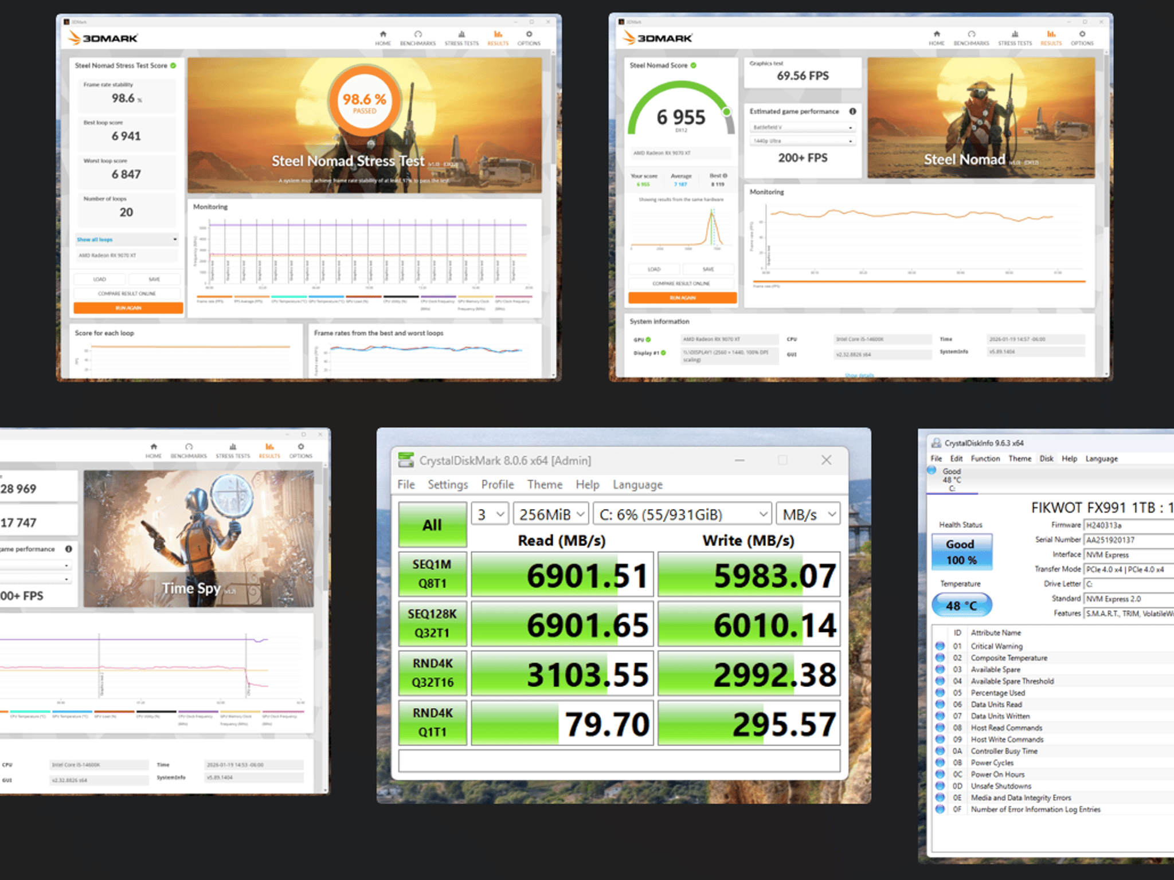The image size is (1174, 880).
Task: Open Options in the Steel Nomad Stress Test window
Action: pos(529,38)
